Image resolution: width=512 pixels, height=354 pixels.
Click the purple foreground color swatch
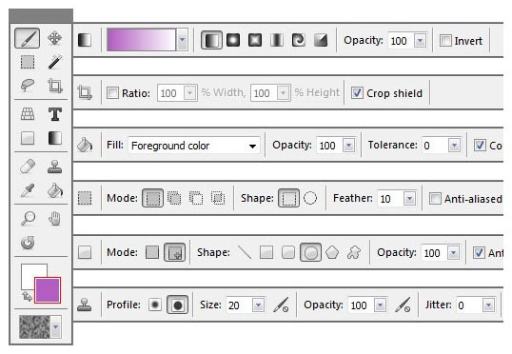48,290
